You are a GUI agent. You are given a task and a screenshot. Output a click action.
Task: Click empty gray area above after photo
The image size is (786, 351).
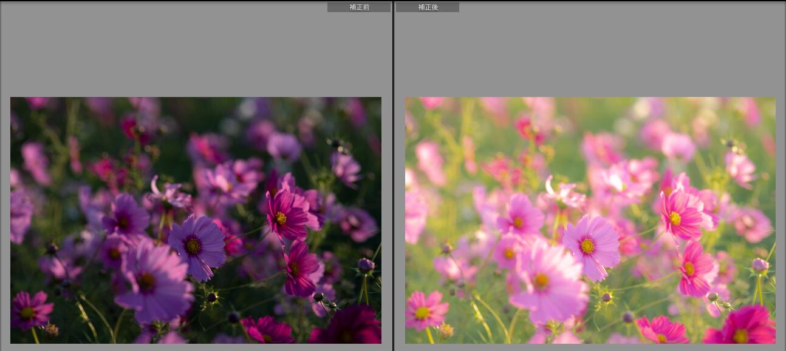(x=589, y=52)
